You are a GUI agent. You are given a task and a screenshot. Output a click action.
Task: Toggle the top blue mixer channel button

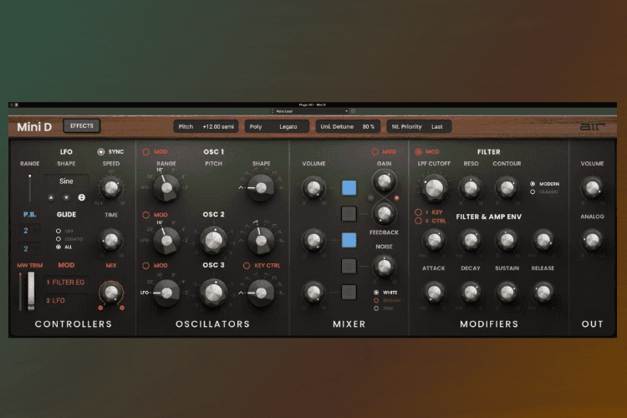349,188
